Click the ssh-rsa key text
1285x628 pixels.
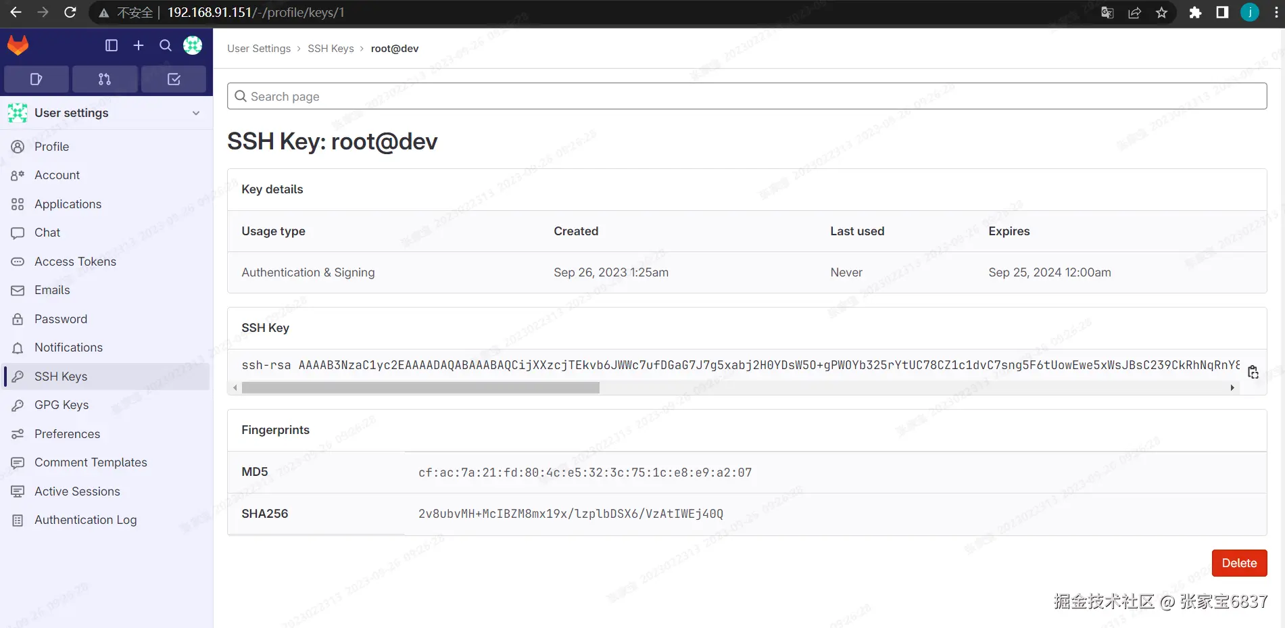point(741,365)
